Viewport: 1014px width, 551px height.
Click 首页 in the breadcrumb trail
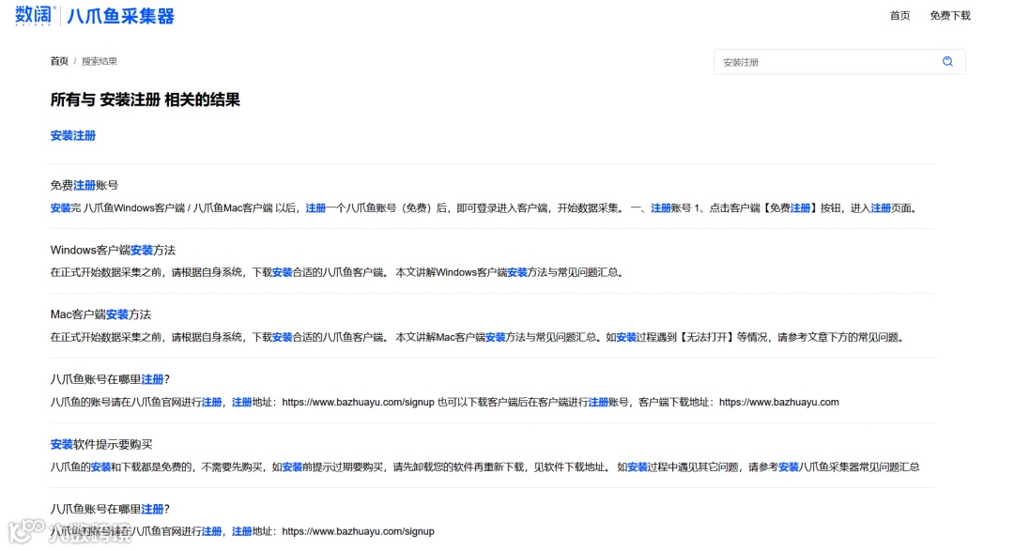point(57,61)
